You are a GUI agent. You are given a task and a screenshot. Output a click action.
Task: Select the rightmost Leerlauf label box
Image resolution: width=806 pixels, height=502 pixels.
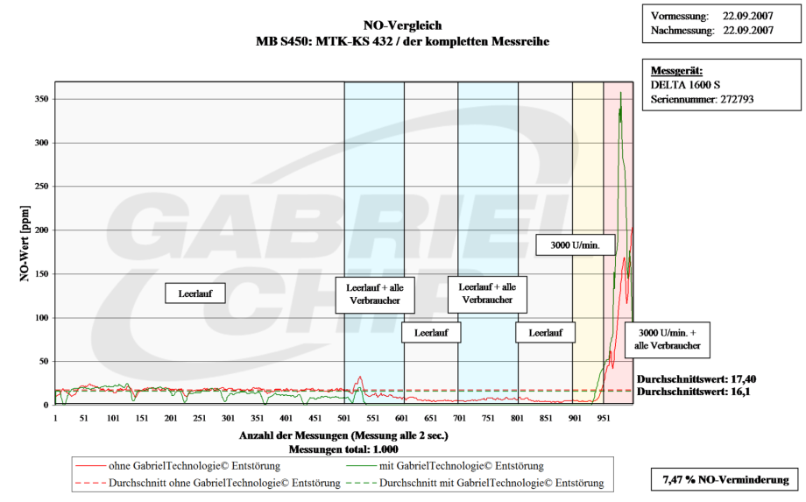point(545,333)
